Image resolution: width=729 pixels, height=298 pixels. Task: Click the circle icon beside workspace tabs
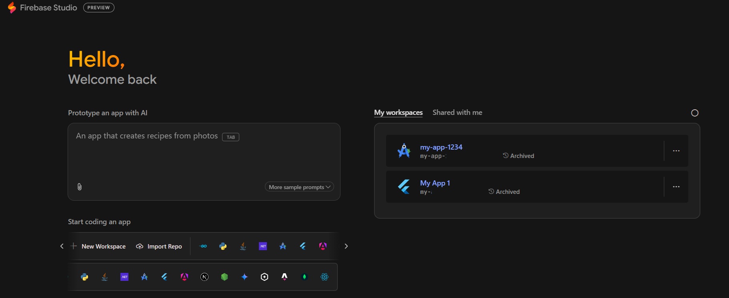pyautogui.click(x=695, y=113)
